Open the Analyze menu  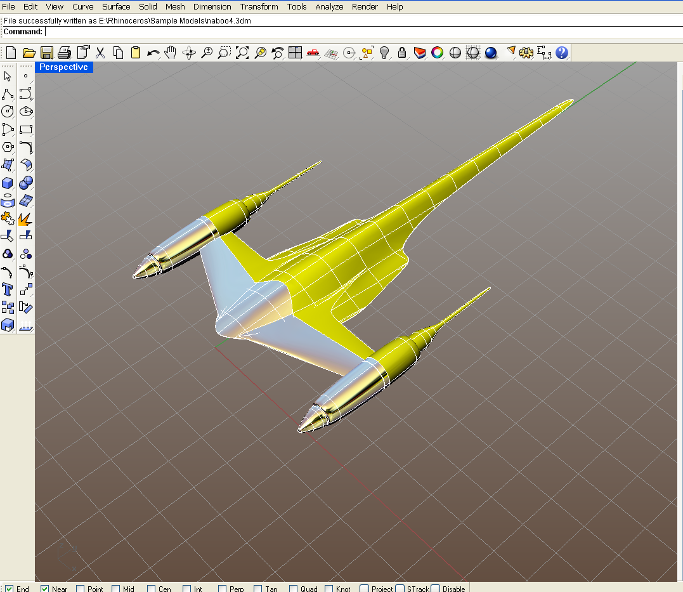pyautogui.click(x=329, y=6)
